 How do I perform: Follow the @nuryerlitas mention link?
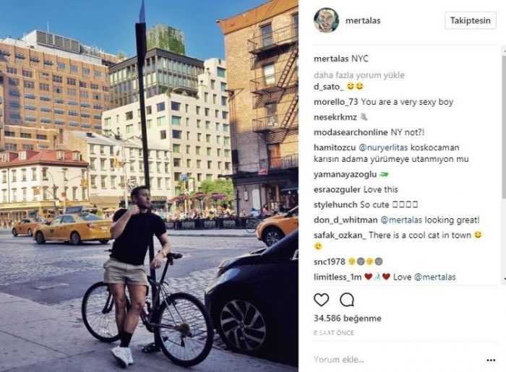[x=383, y=147]
